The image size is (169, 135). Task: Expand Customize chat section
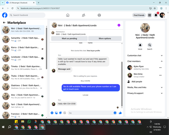145,55
